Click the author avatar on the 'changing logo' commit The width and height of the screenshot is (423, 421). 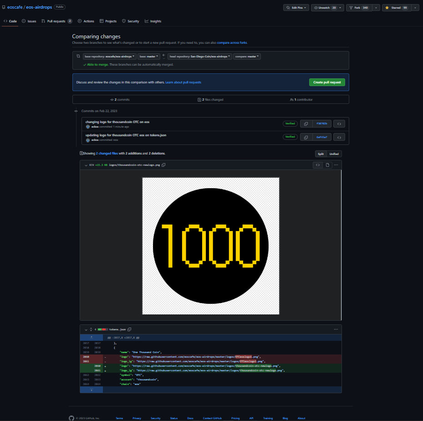(x=88, y=127)
